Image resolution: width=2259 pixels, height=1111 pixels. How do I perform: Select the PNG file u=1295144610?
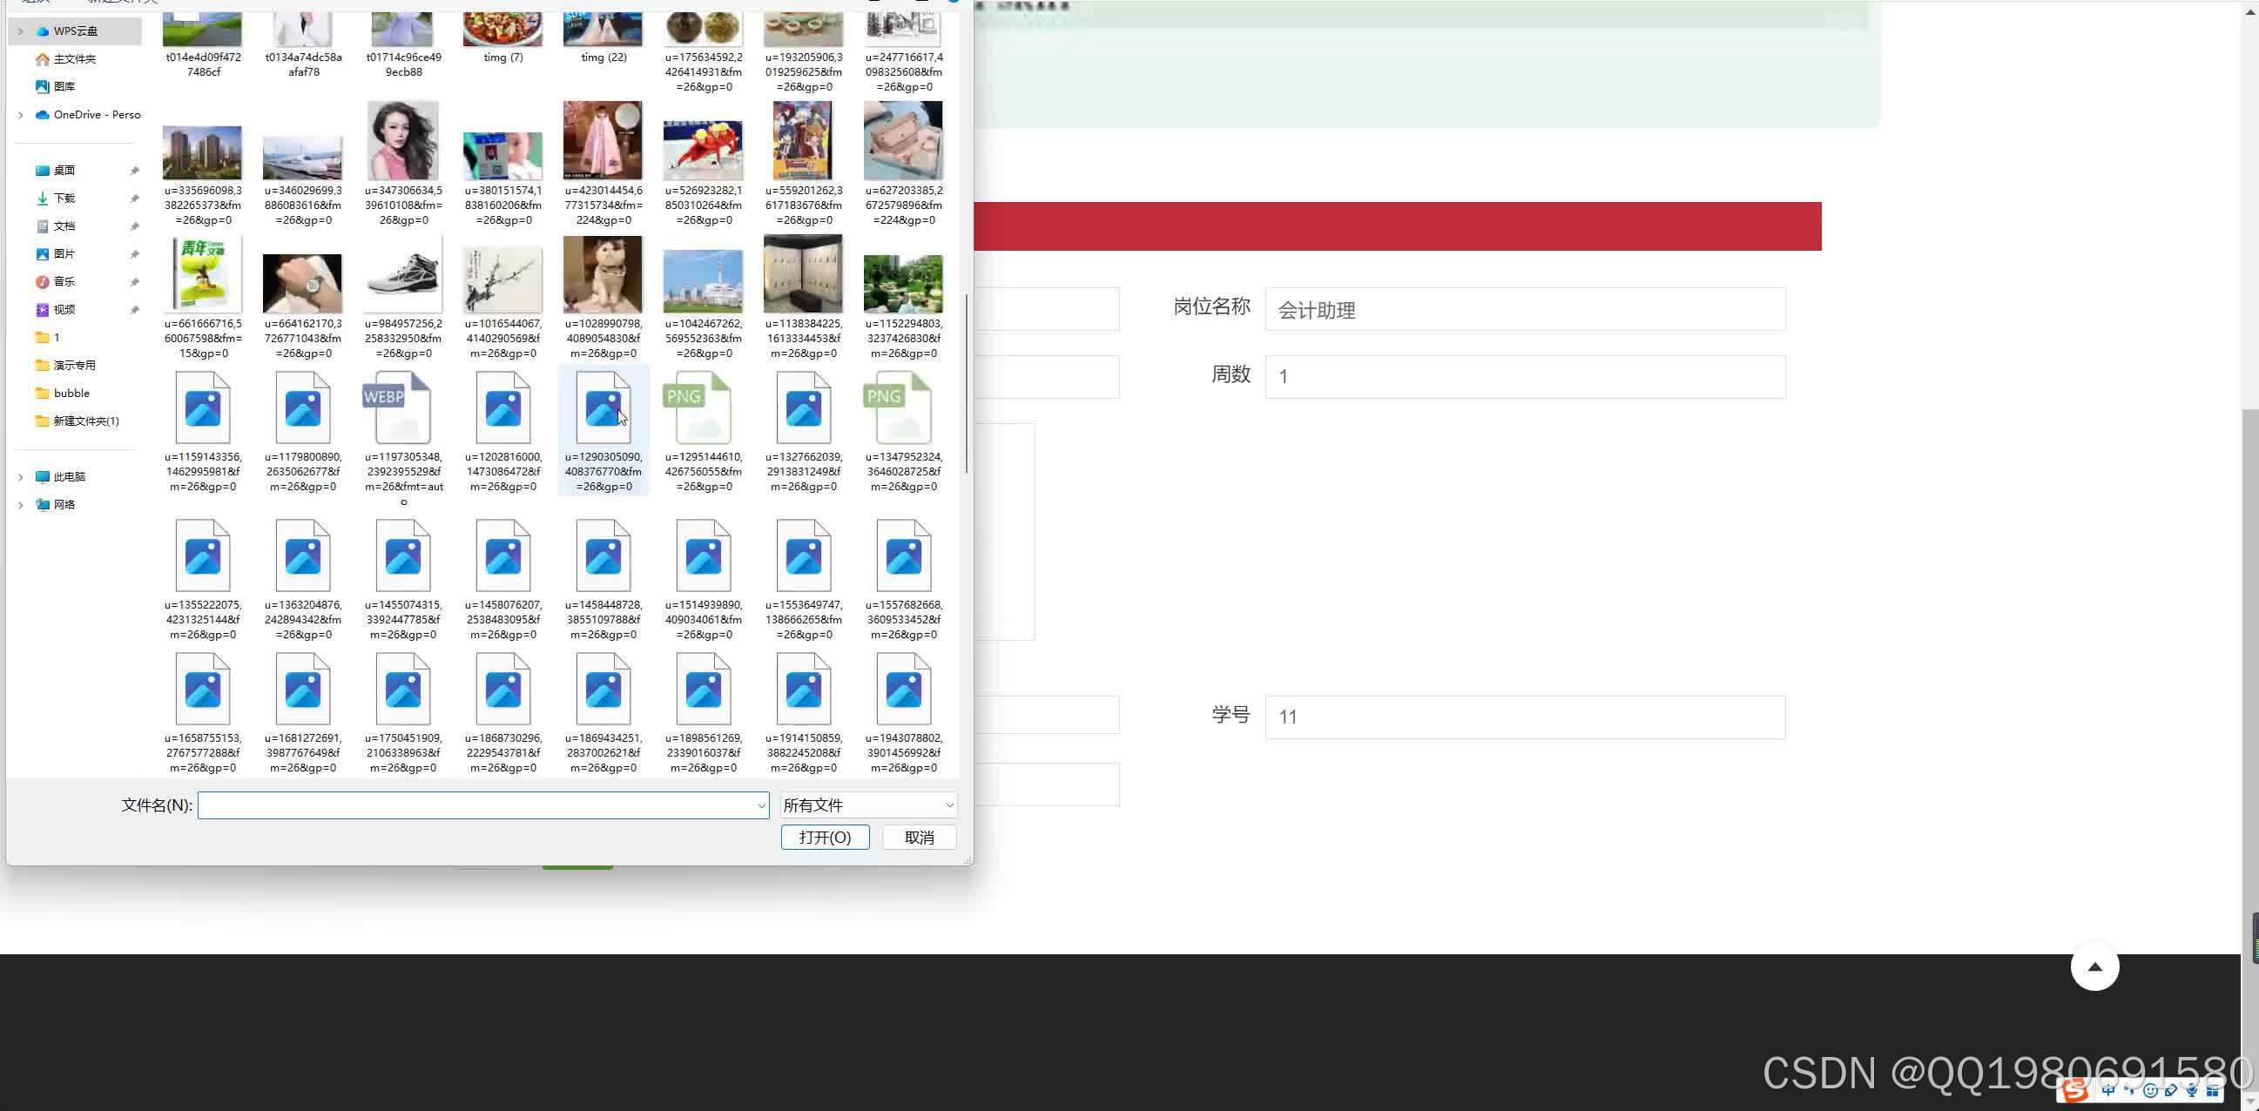(703, 408)
